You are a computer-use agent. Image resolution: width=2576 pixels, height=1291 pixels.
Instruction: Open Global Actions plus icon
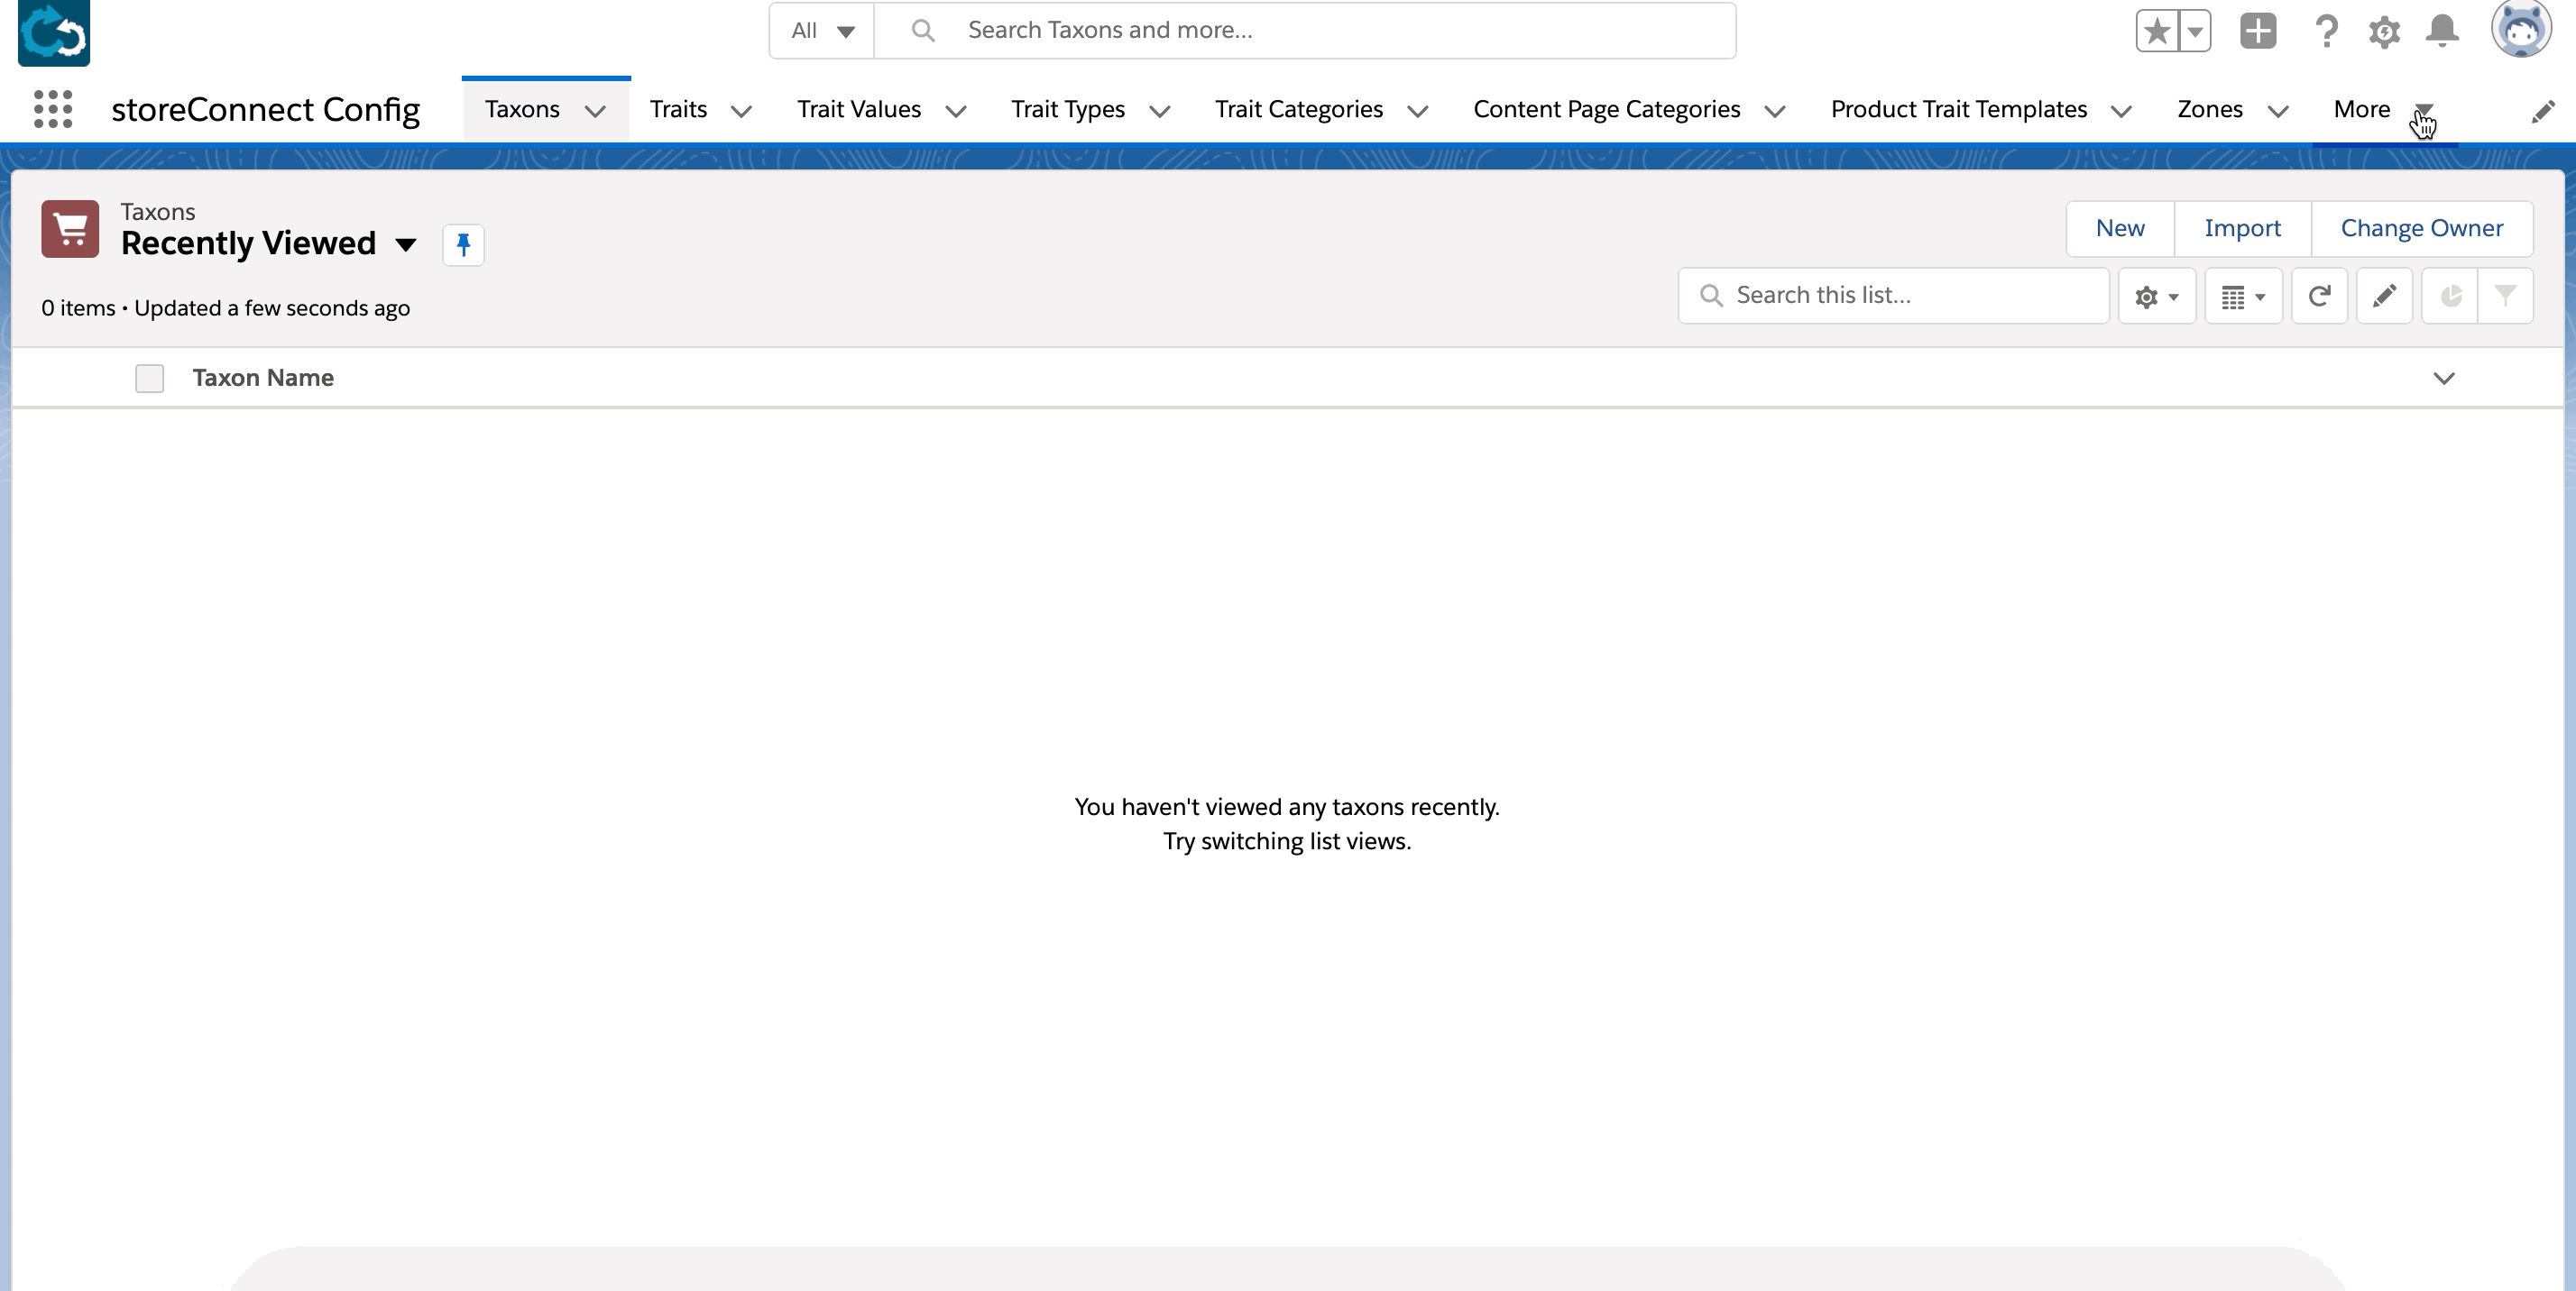point(2258,31)
